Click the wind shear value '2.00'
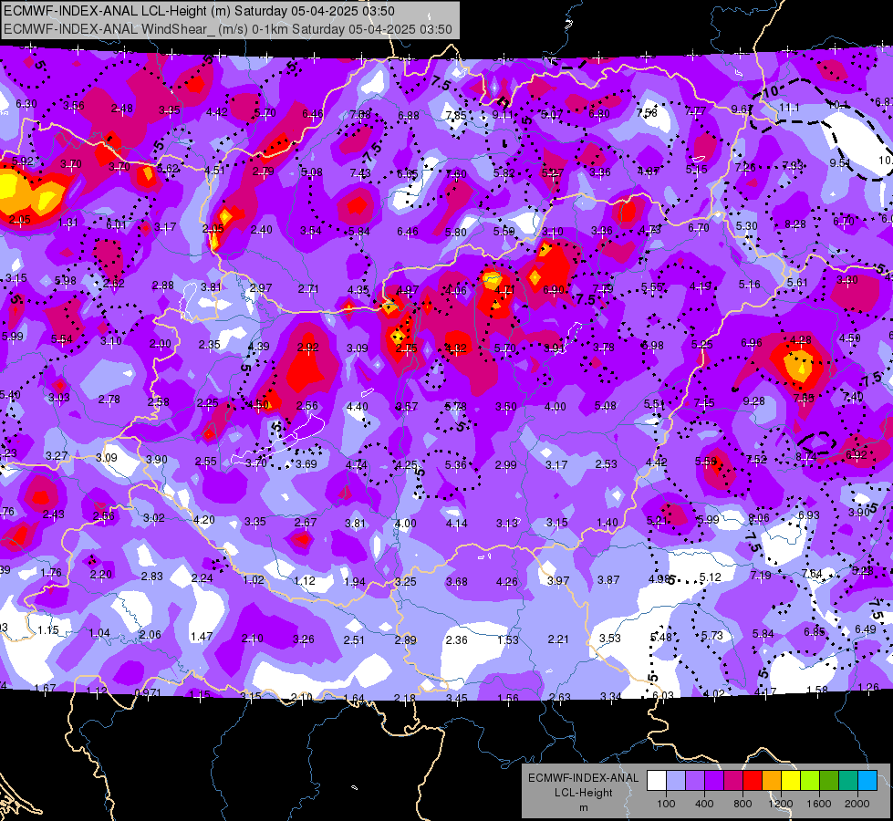 coord(160,344)
